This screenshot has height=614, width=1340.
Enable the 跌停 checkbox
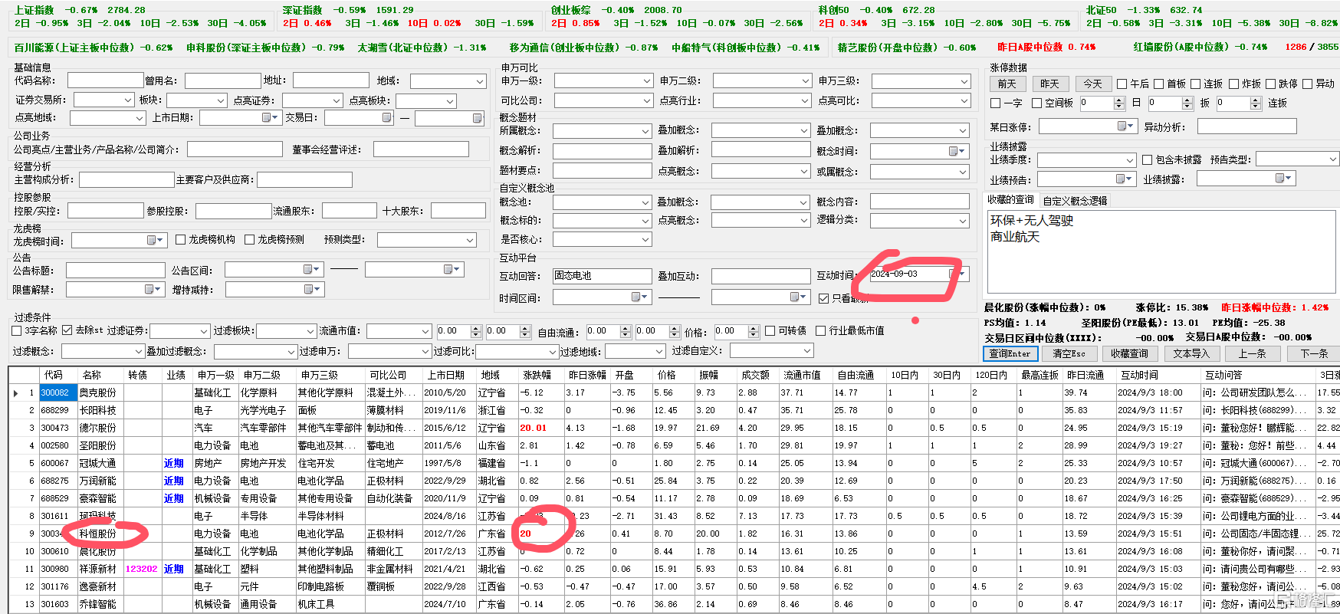pos(1271,84)
